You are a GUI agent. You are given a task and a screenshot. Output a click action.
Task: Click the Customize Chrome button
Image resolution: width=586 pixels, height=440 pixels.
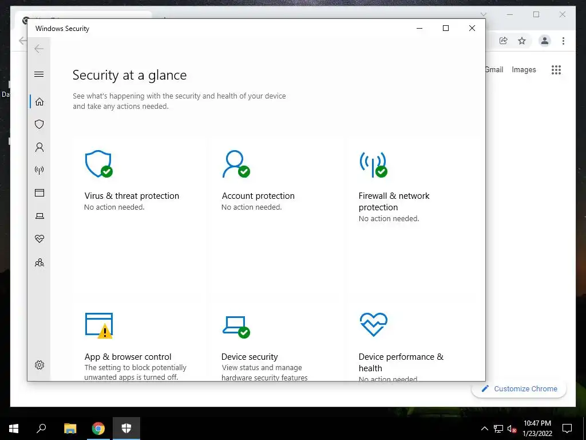coord(519,389)
